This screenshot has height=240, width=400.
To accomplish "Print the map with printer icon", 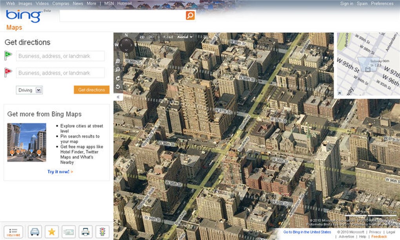I will (85, 232).
